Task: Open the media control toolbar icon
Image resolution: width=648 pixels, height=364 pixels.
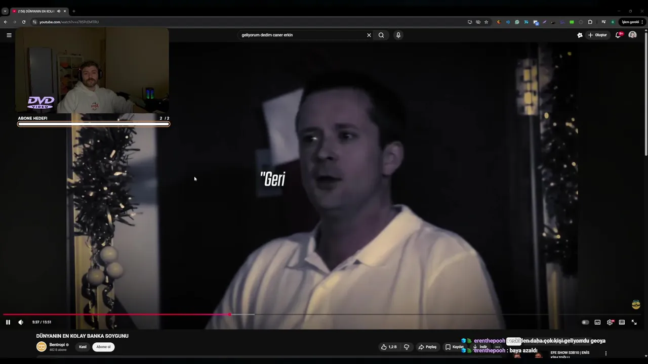Action: pyautogui.click(x=603, y=22)
